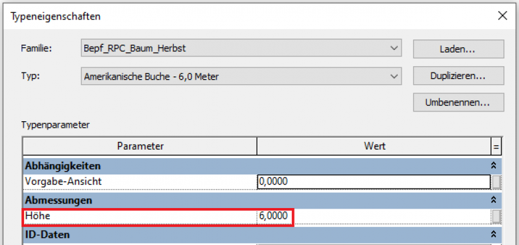Screen dimensions: 519x245
Task: Click the associate-parameter button beside Vorgabe-Ansicht value
Action: 496,182
